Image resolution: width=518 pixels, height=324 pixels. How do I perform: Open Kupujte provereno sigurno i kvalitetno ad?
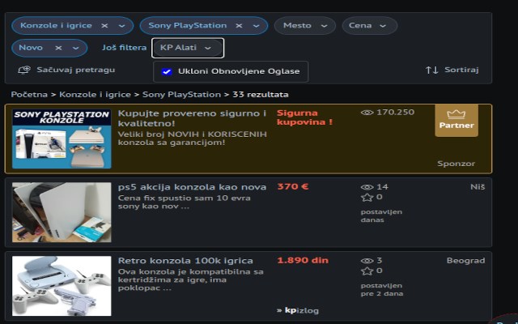point(192,118)
